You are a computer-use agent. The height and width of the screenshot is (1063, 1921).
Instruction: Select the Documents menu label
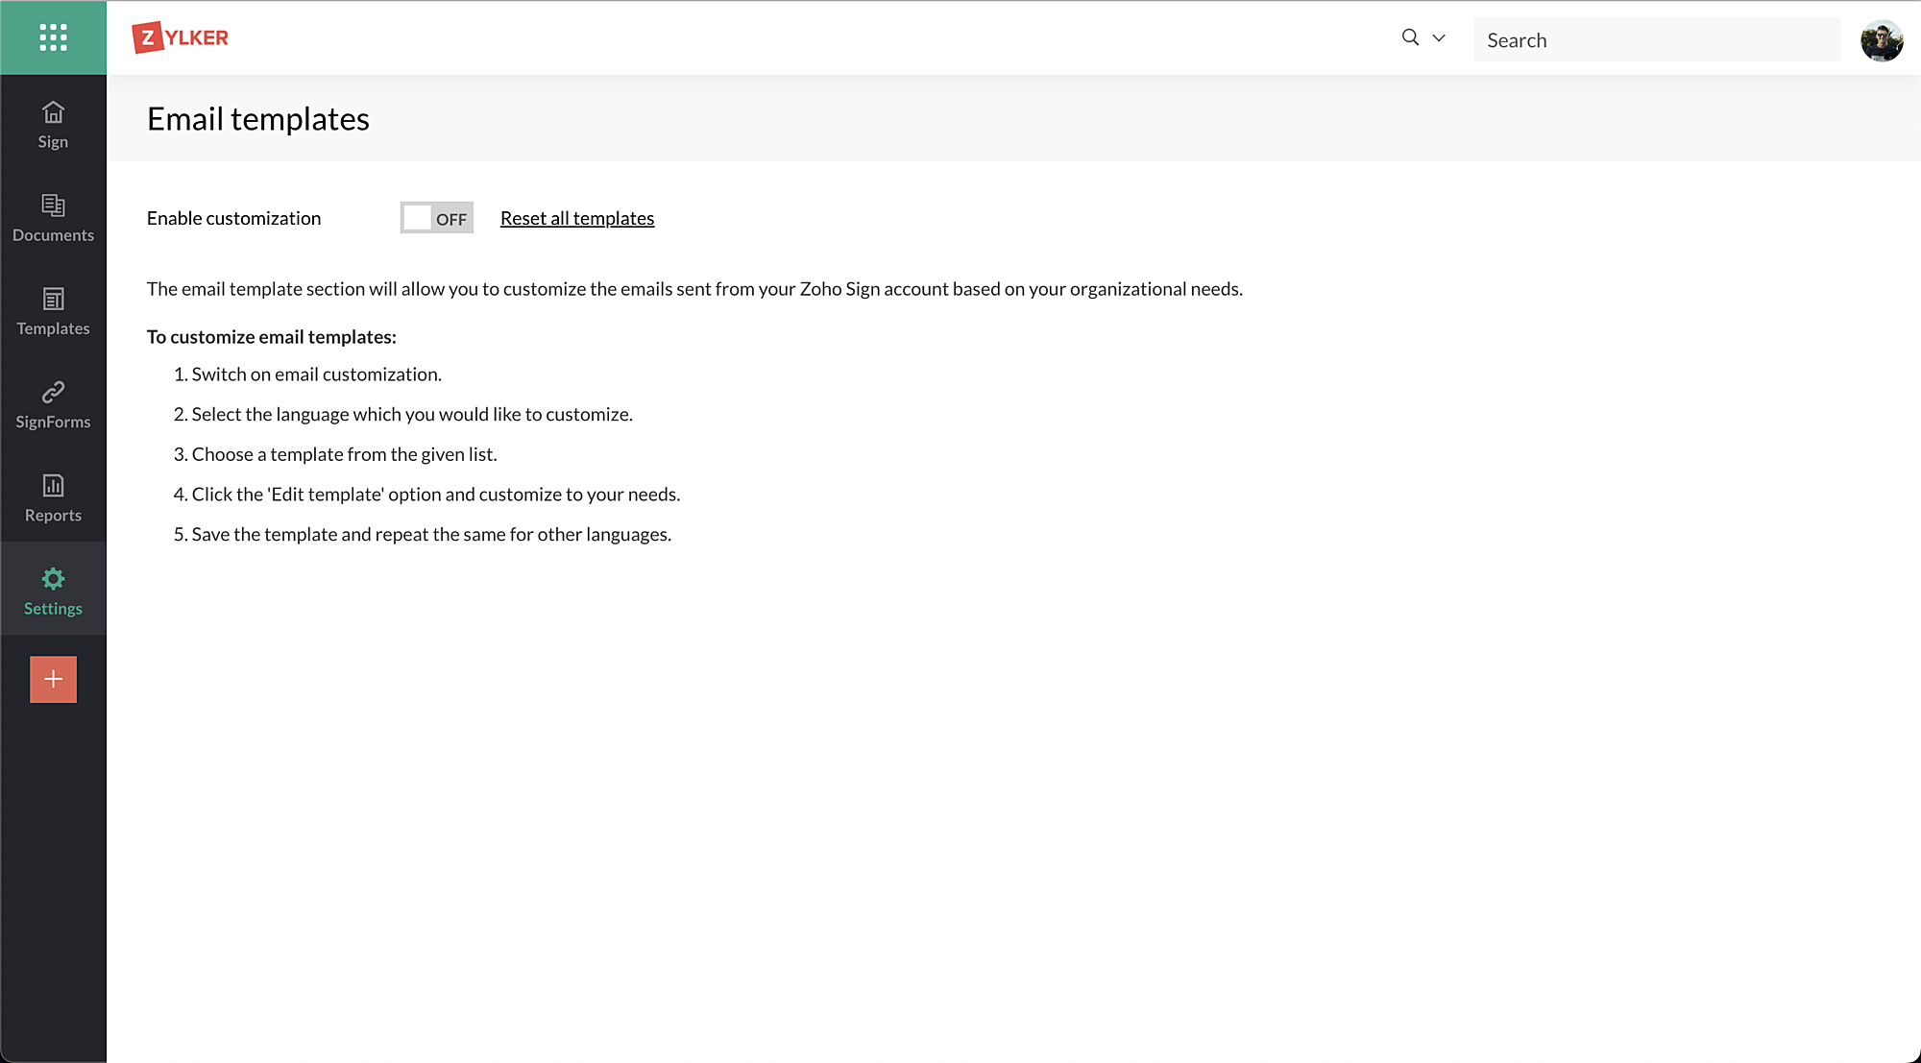[53, 235]
